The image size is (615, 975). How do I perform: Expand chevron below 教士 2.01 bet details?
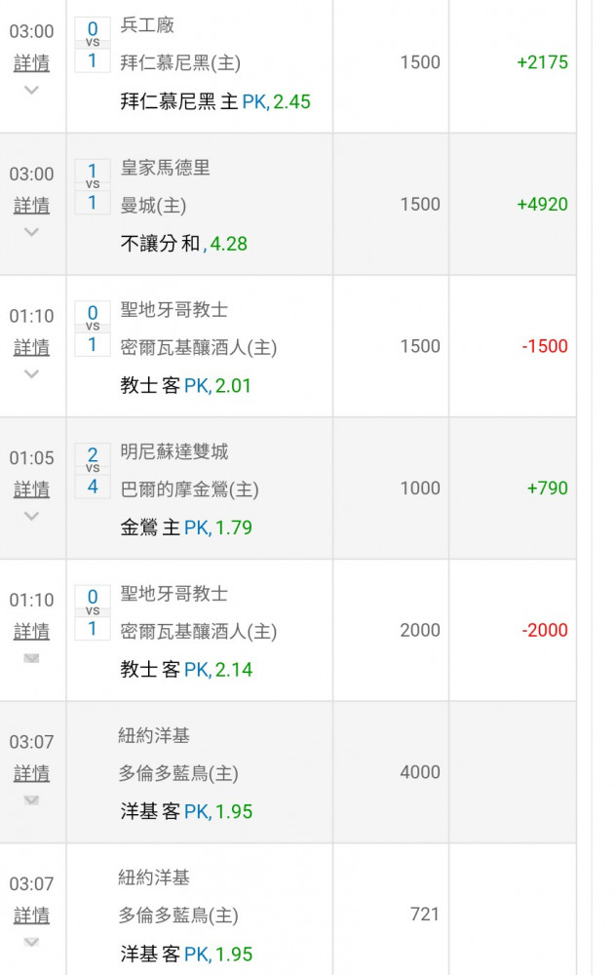click(x=31, y=373)
